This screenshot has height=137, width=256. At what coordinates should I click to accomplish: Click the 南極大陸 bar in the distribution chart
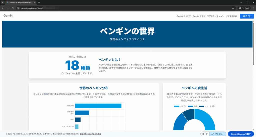point(98,106)
